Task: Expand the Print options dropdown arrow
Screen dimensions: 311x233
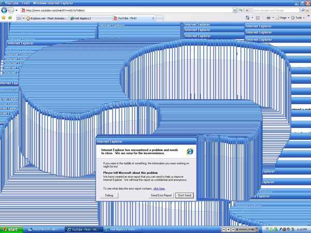Action: click(x=273, y=18)
